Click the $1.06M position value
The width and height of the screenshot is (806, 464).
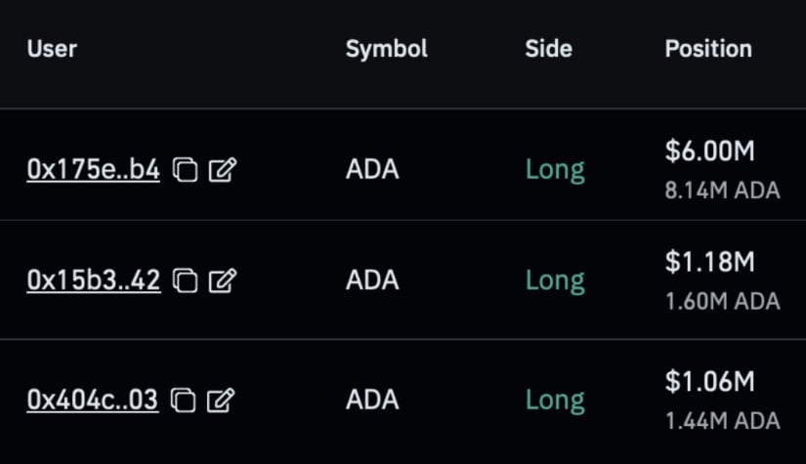710,381
